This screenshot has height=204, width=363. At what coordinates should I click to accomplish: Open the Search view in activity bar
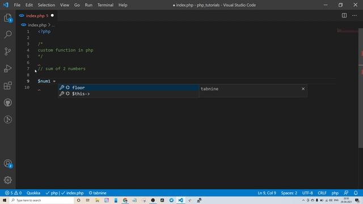coord(7,35)
